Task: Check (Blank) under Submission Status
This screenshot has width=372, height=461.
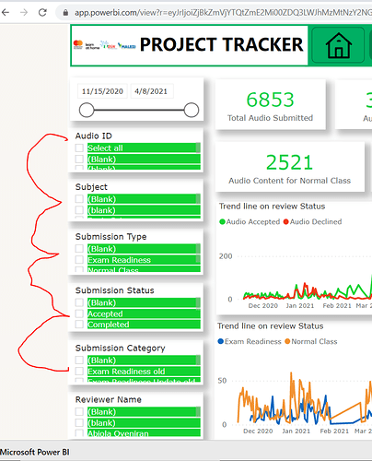Action: tap(79, 302)
